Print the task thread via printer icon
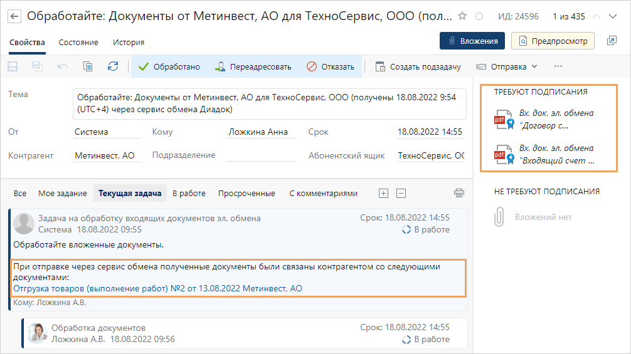631x354 pixels. click(459, 193)
